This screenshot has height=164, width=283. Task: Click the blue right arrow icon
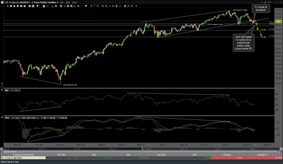click(81, 6)
